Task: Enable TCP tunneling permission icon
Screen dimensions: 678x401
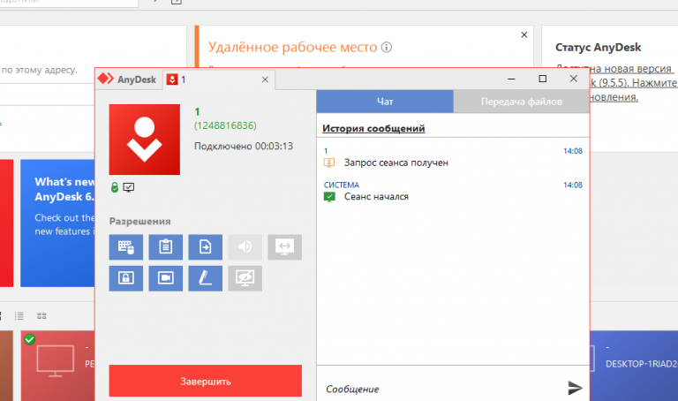Action: pos(284,247)
